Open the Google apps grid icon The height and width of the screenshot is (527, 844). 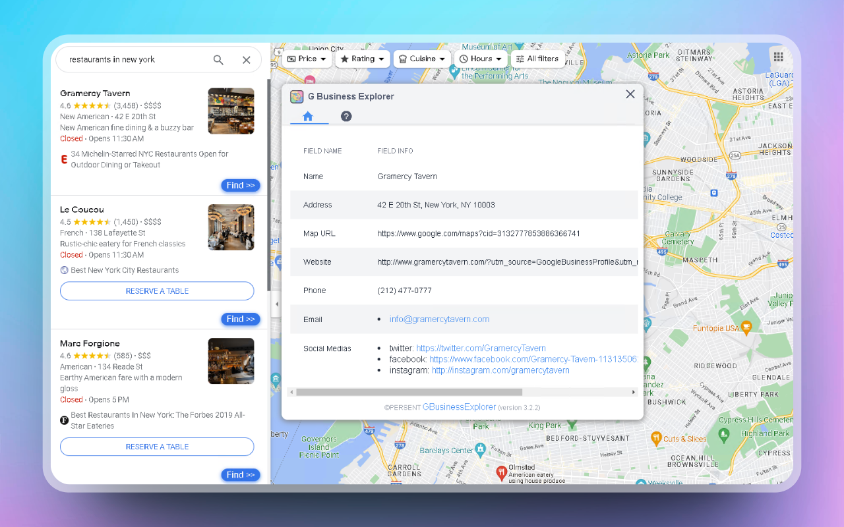778,56
